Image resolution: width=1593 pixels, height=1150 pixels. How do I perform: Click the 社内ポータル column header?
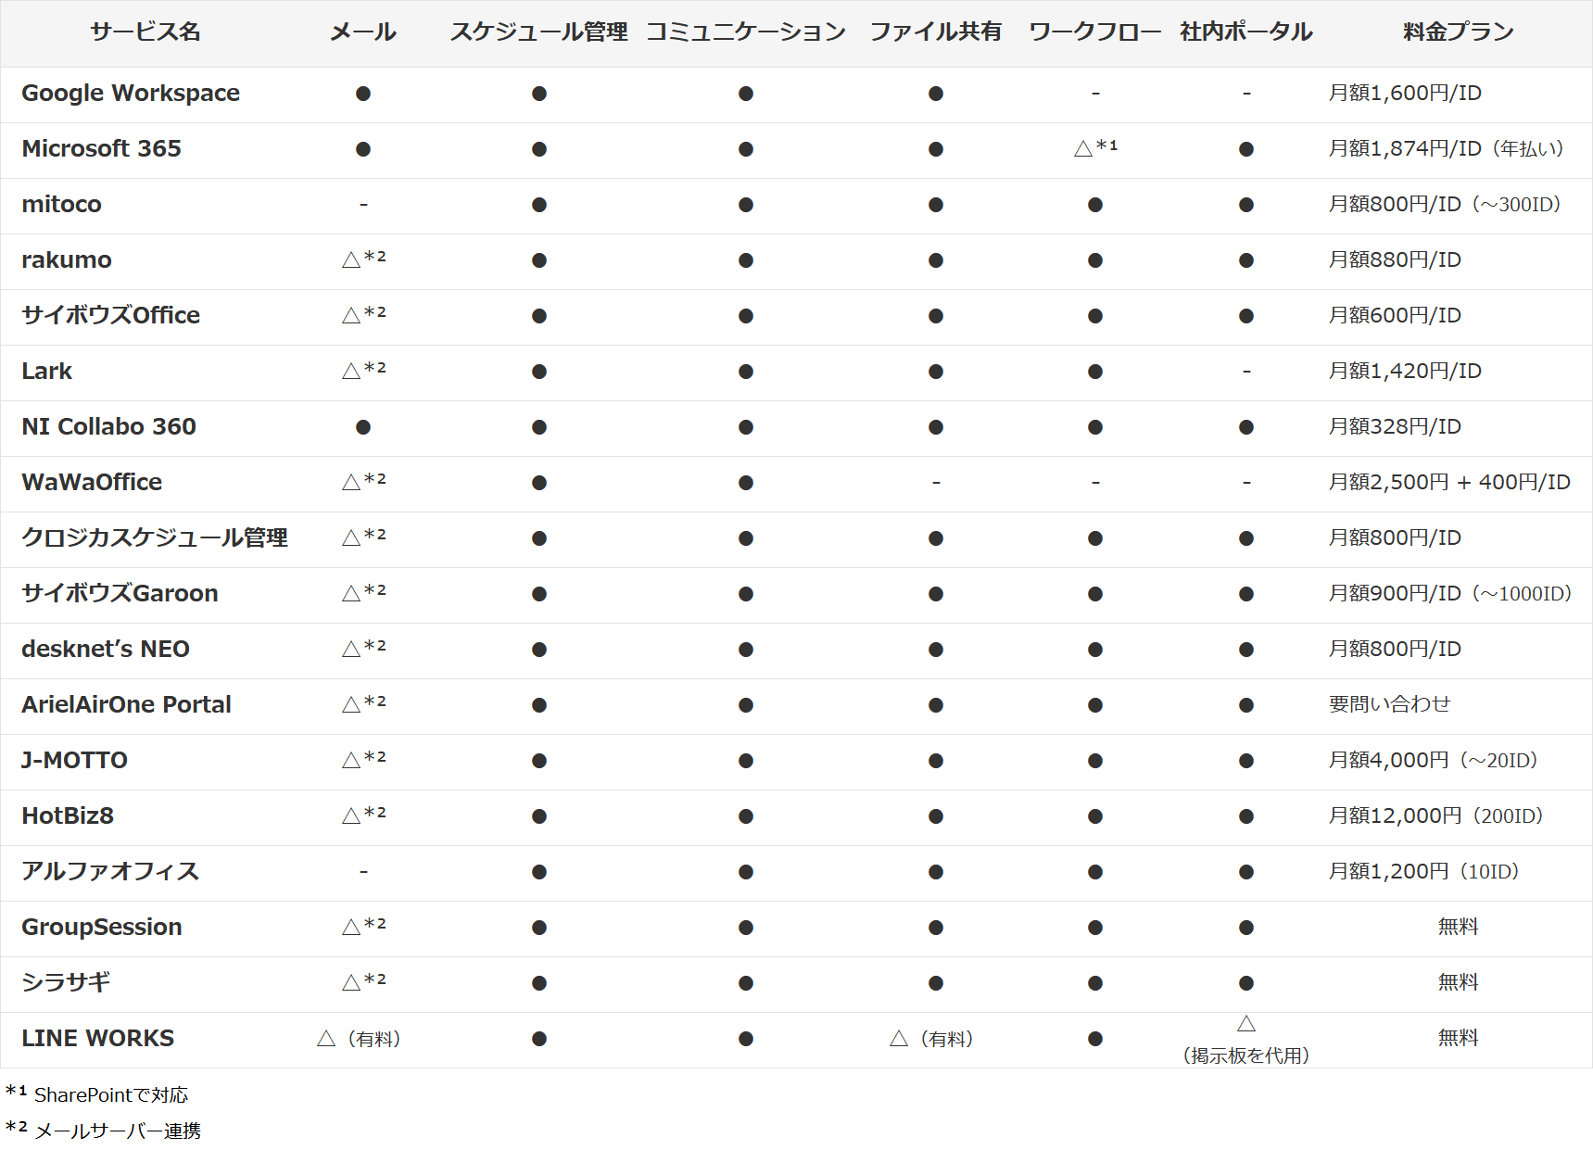[x=1246, y=32]
